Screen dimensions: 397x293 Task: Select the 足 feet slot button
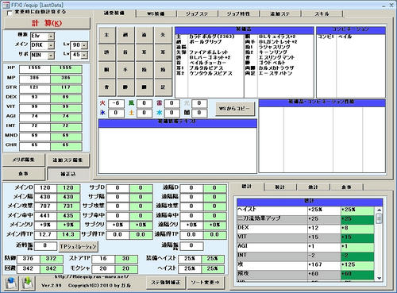coord(163,87)
